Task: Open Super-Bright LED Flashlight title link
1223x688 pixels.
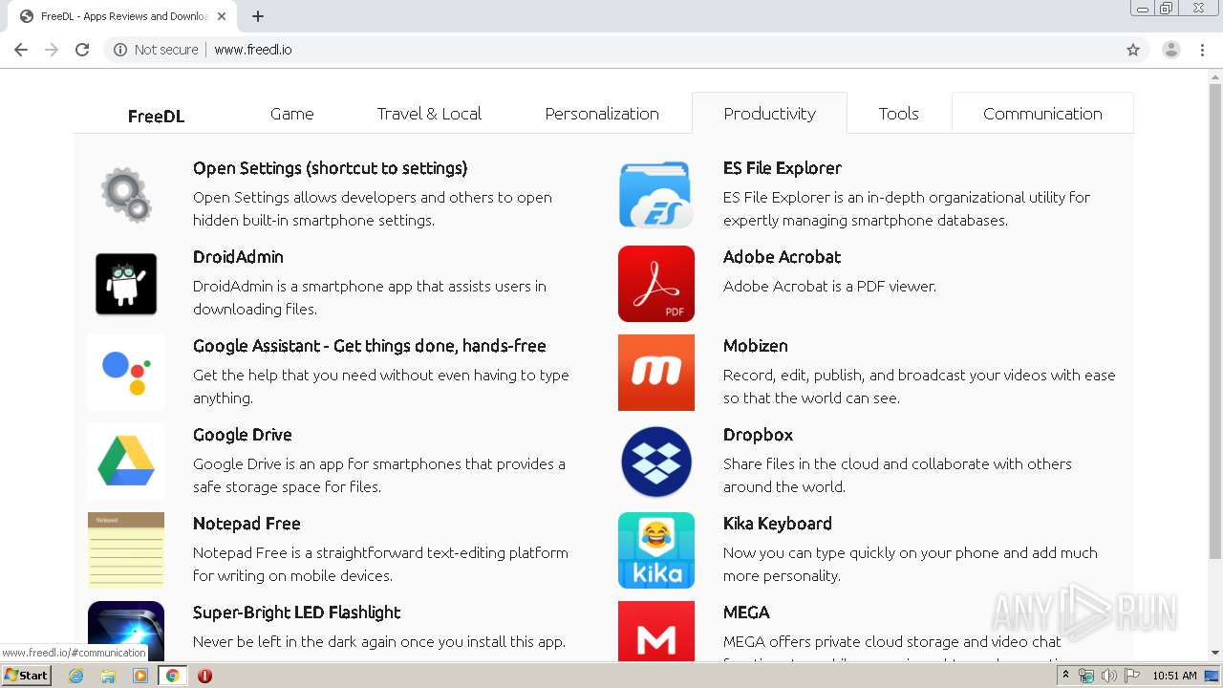Action: 296,613
